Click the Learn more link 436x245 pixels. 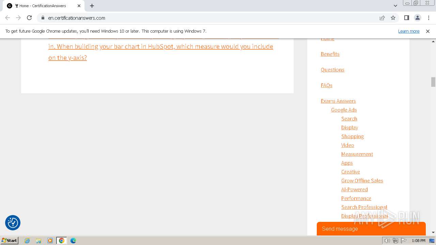[409, 31]
